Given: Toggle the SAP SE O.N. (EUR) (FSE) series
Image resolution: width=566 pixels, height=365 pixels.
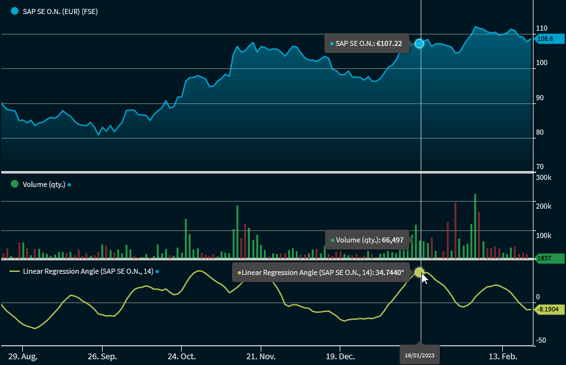Looking at the screenshot, I should 60,11.
